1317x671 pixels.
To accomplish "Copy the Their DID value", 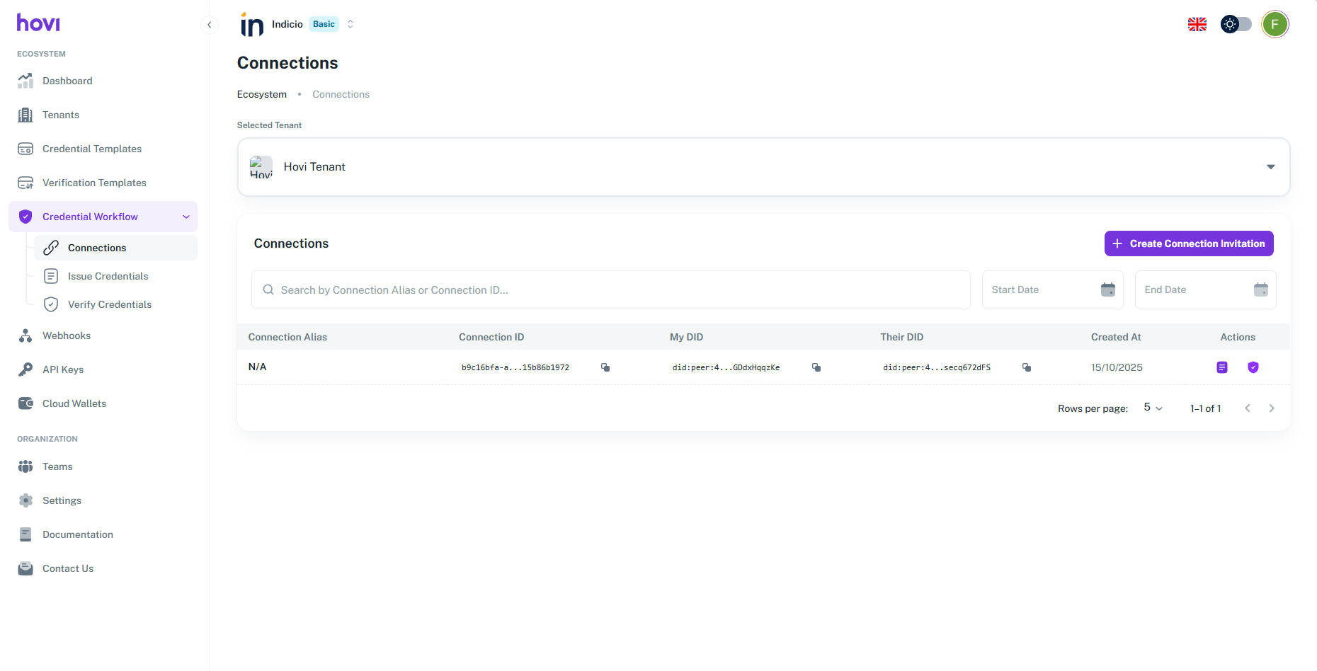I will coord(1027,367).
